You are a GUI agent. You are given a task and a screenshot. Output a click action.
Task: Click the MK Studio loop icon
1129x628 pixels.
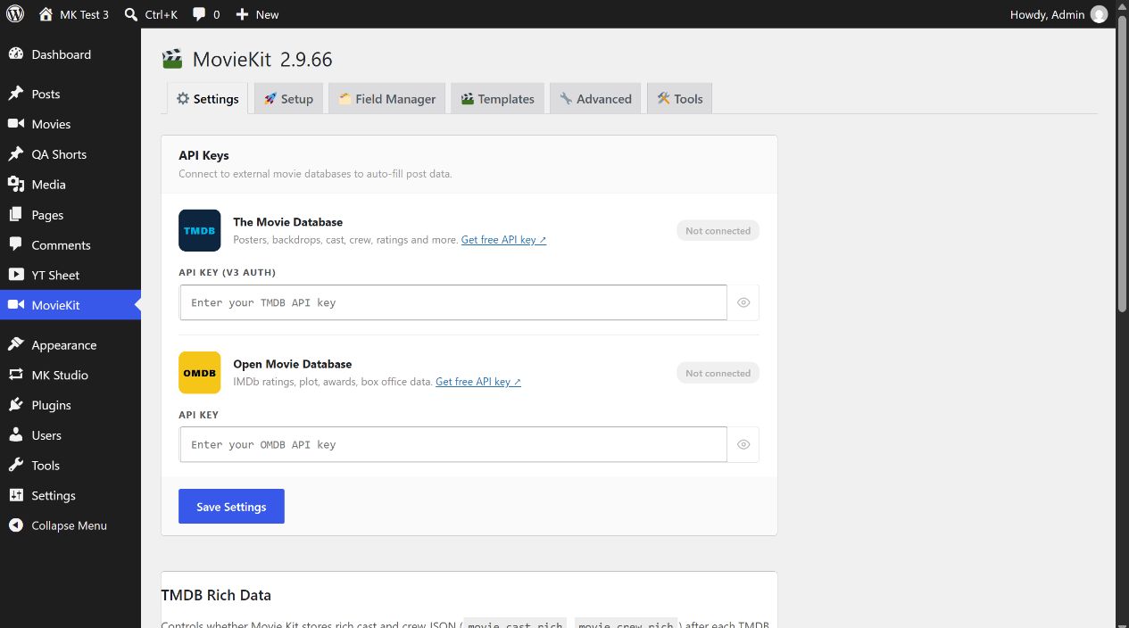point(16,375)
